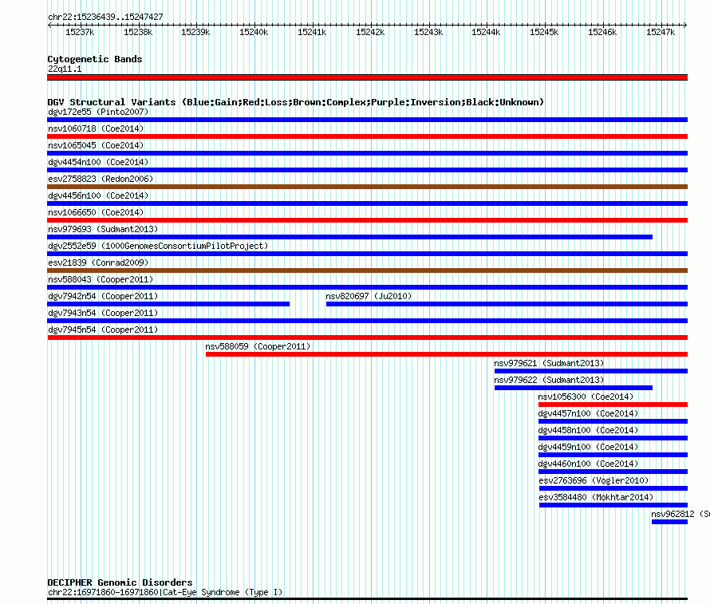Click the 15240k ruler tick label
Viewport: 710px width, 604px height.
(x=254, y=32)
